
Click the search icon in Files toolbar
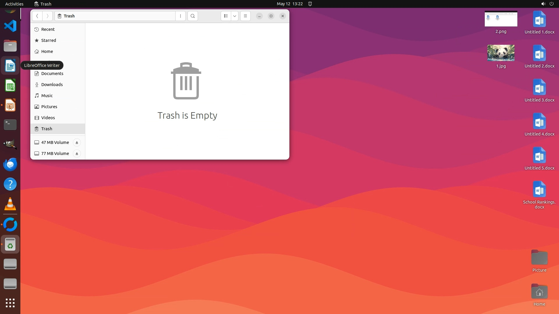click(x=192, y=16)
